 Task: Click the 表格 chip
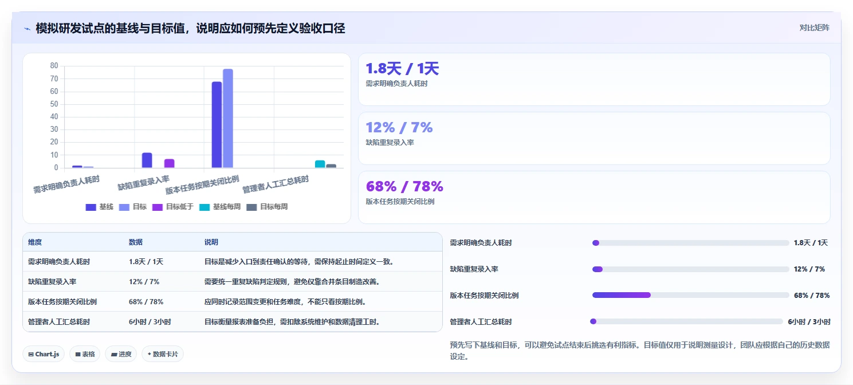pyautogui.click(x=85, y=354)
